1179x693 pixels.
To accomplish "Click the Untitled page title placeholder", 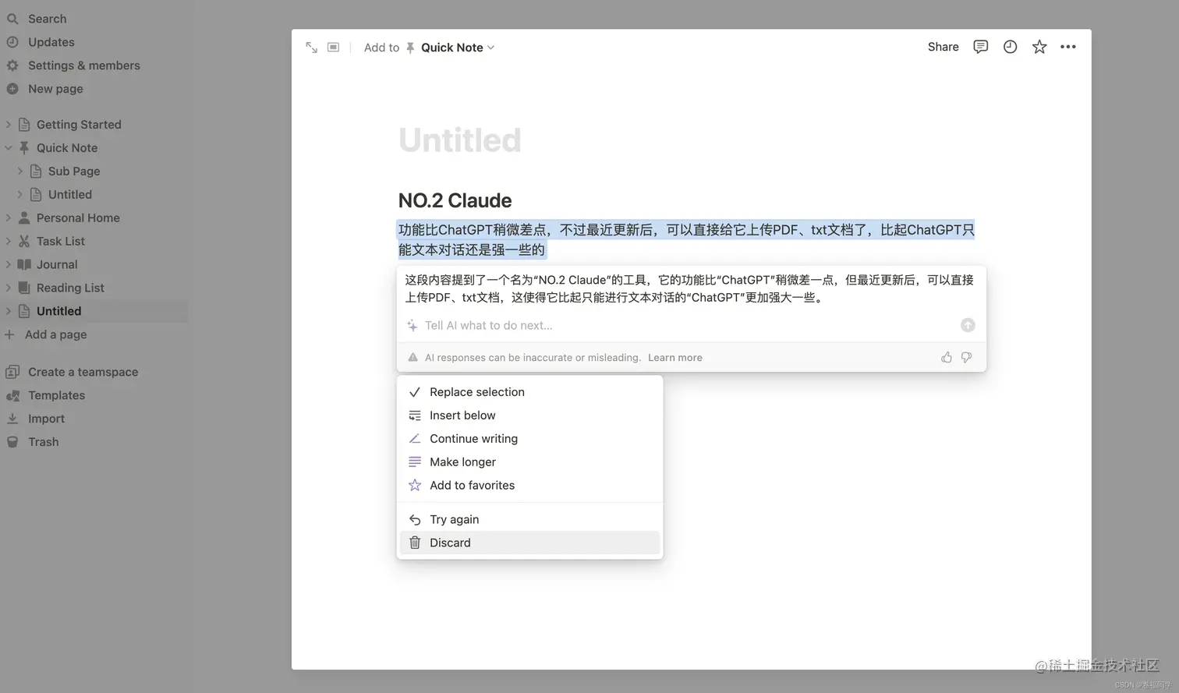I will pyautogui.click(x=460, y=140).
